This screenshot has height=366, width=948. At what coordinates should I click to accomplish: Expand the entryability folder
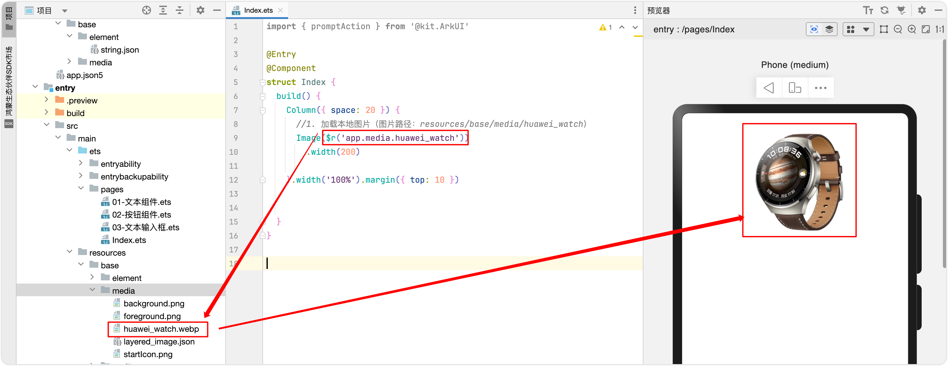point(81,164)
